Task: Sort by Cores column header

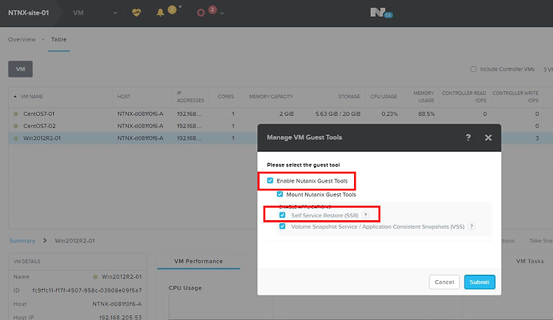Action: click(x=226, y=97)
